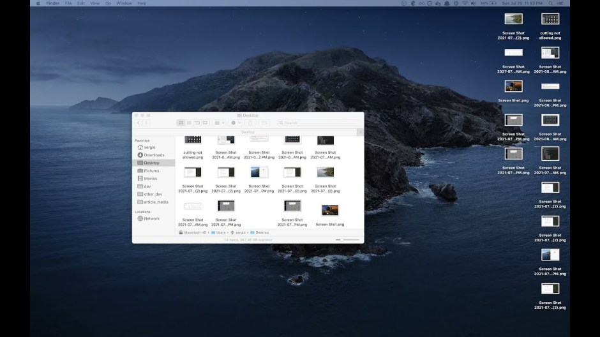Click the Finder search field
600x337 pixels.
point(319,123)
